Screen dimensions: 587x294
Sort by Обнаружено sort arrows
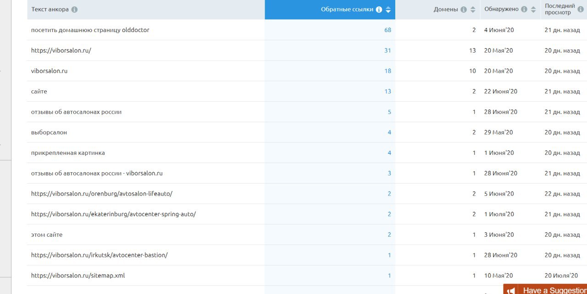coord(533,10)
